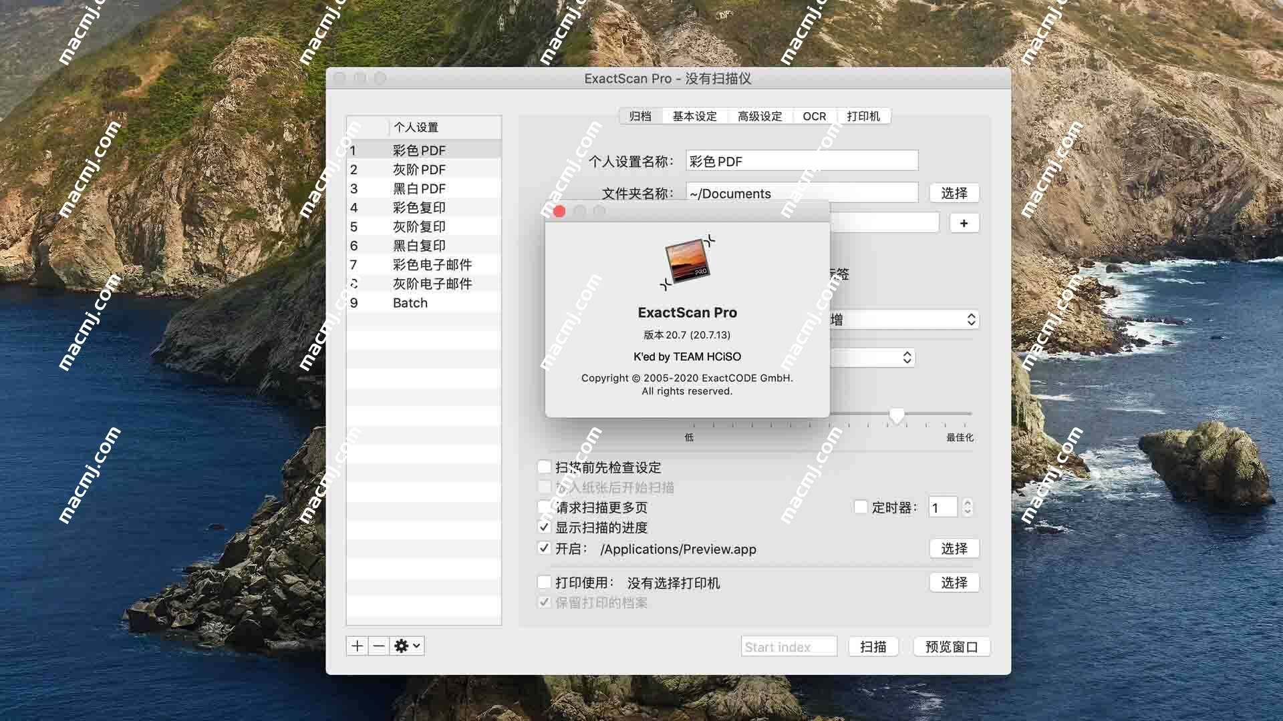The image size is (1283, 721).
Task: Select the 彩色 PDF profile row
Action: 424,150
